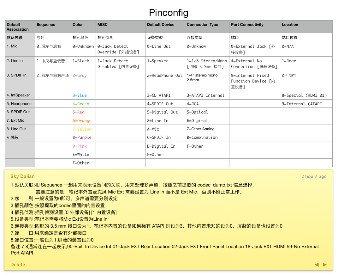Click the 'Location' column header
The width and height of the screenshot is (338, 276).
(306, 27)
